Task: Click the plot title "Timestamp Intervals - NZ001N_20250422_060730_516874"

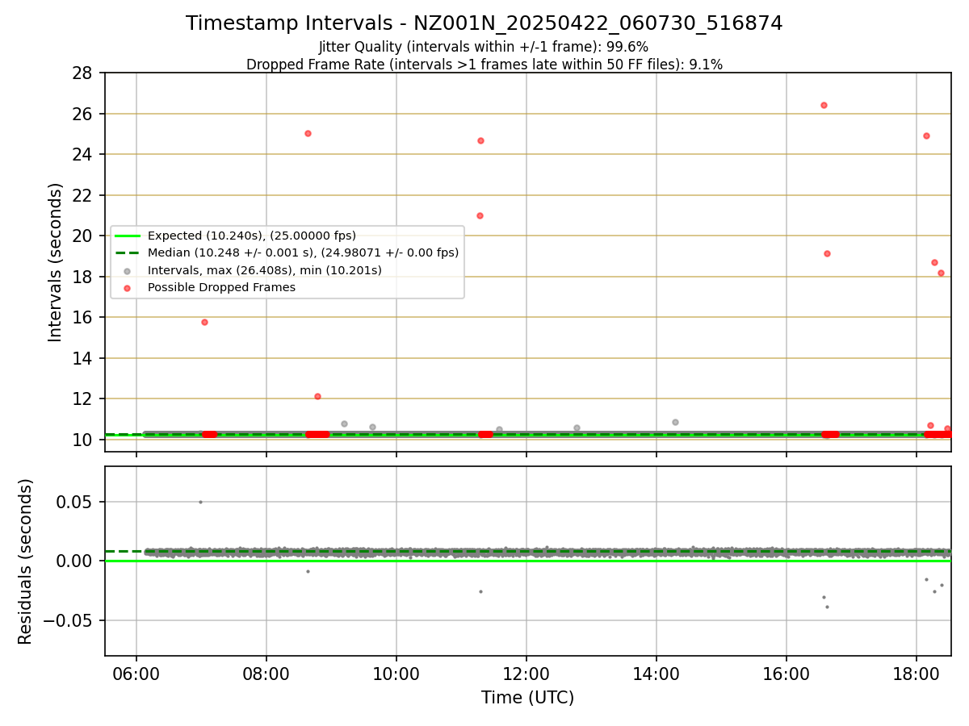Action: [484, 23]
